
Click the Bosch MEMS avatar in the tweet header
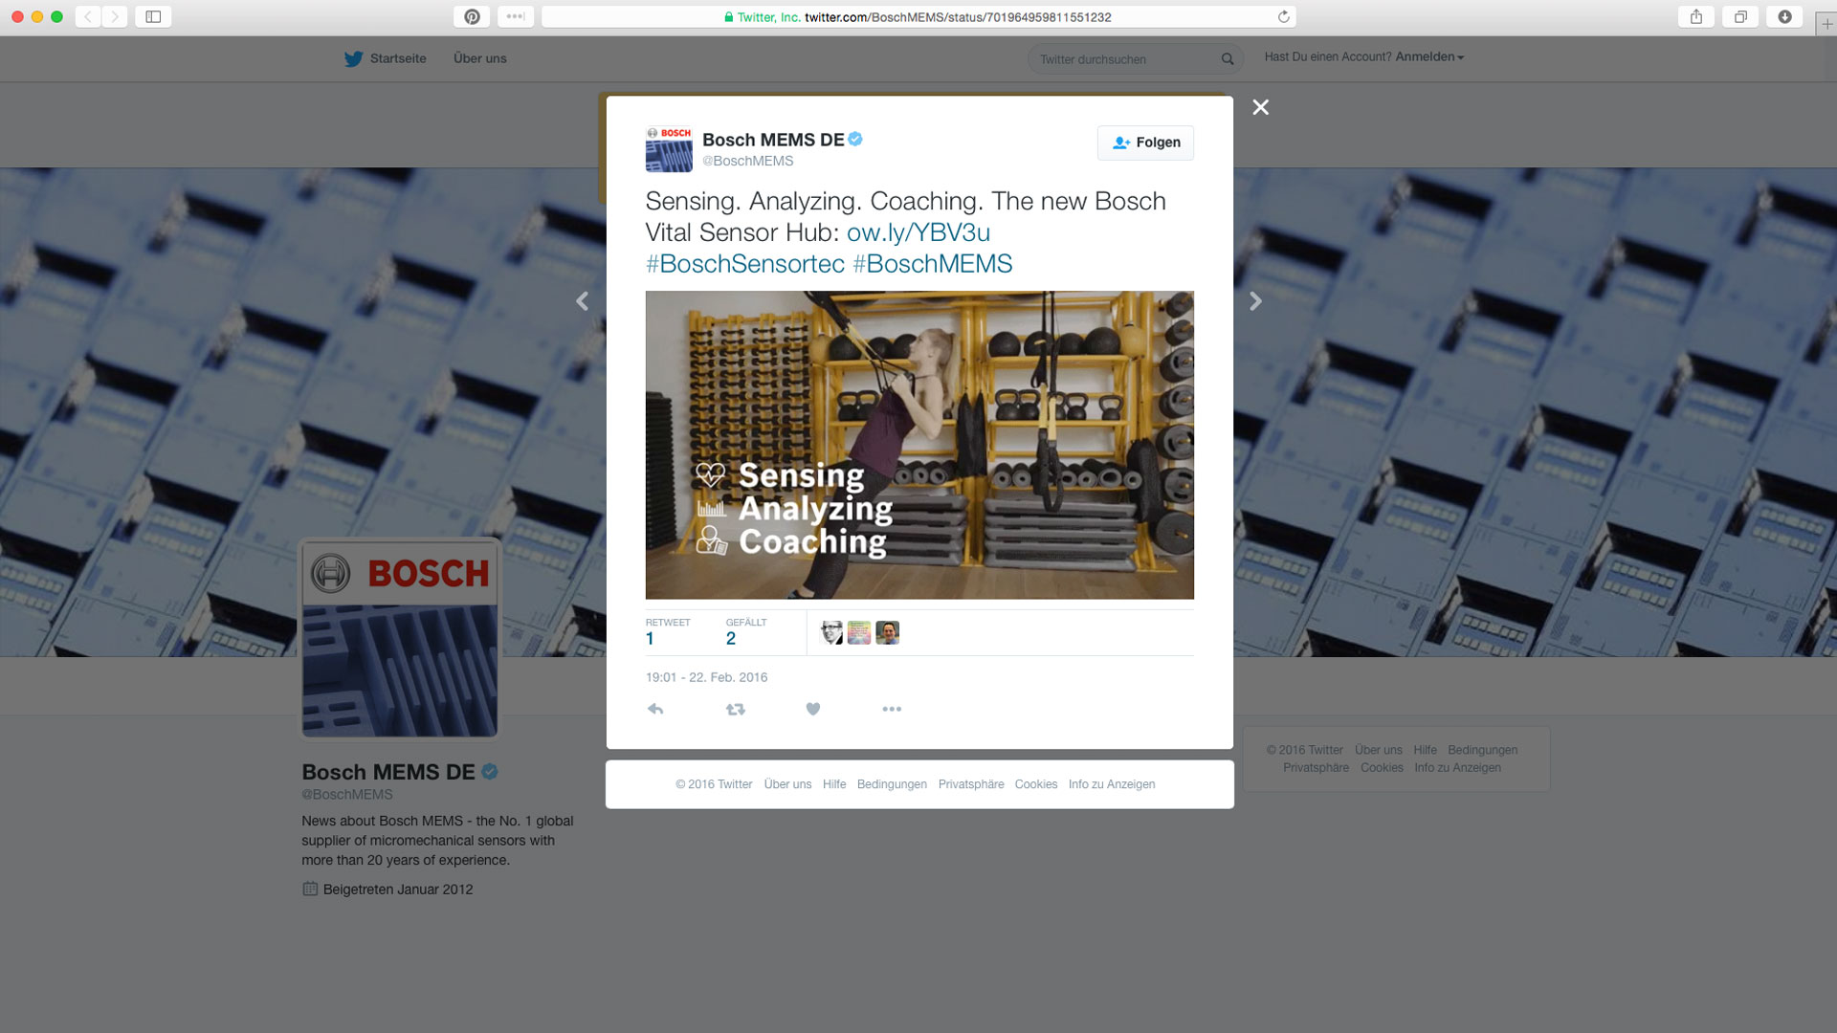pos(669,149)
